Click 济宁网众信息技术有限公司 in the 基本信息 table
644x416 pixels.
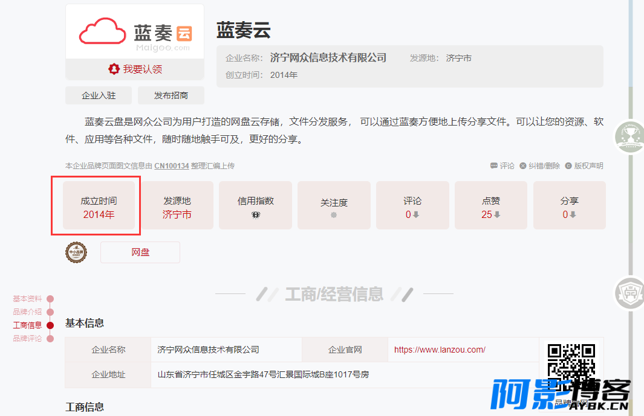208,350
